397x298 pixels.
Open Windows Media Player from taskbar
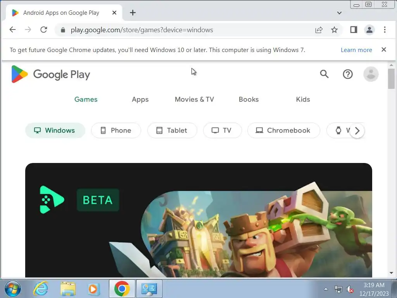94,289
